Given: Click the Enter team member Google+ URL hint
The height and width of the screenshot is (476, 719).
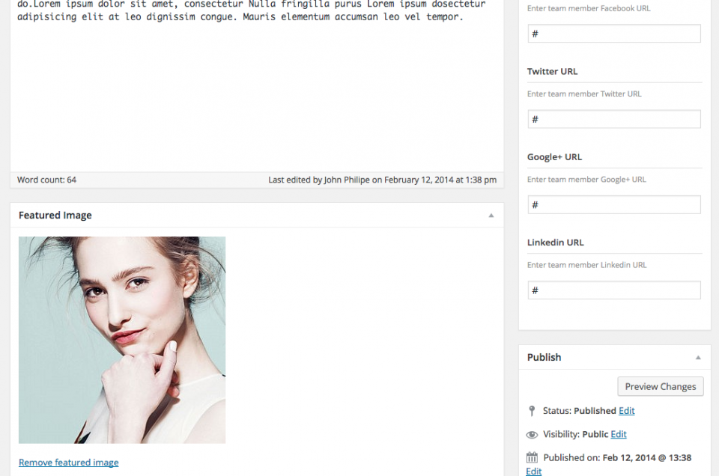Looking at the screenshot, I should [586, 180].
